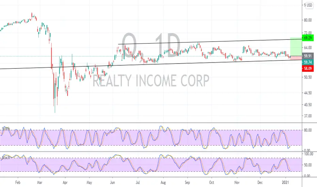Select the teal 59.74 price label

[x=308, y=62]
